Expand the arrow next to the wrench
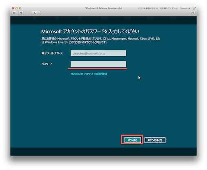Screen dimensions: 207x170 pyautogui.click(x=39, y=13)
